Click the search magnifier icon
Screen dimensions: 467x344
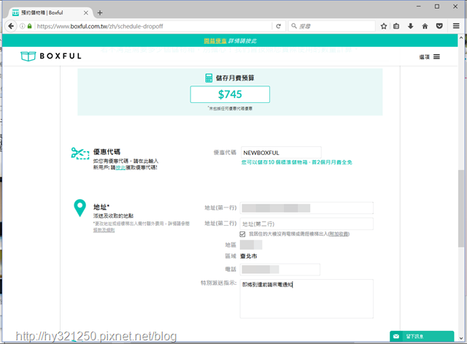[x=294, y=26]
